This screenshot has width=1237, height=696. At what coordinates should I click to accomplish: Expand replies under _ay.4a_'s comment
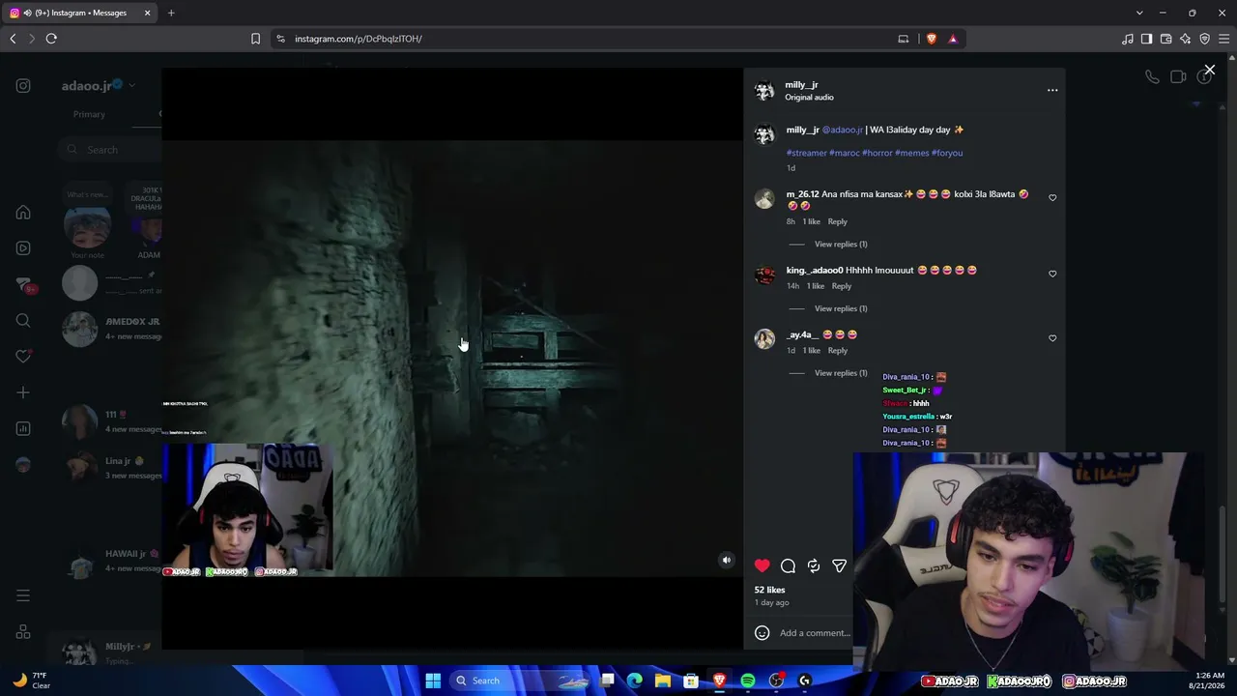pyautogui.click(x=841, y=373)
